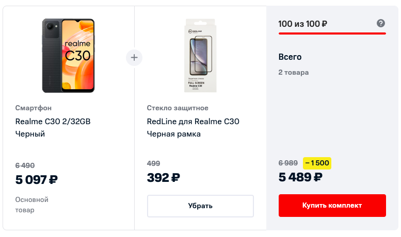Click the 2 товара count text
Image resolution: width=401 pixels, height=237 pixels.
coord(294,73)
